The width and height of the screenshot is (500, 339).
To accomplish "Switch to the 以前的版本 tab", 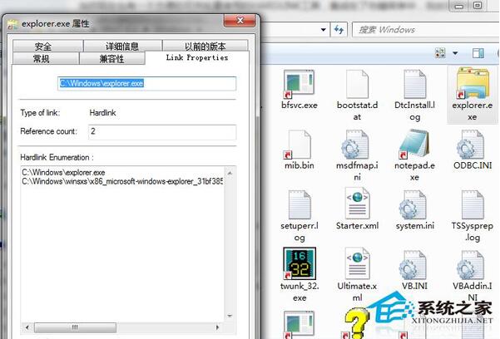I will (205, 46).
